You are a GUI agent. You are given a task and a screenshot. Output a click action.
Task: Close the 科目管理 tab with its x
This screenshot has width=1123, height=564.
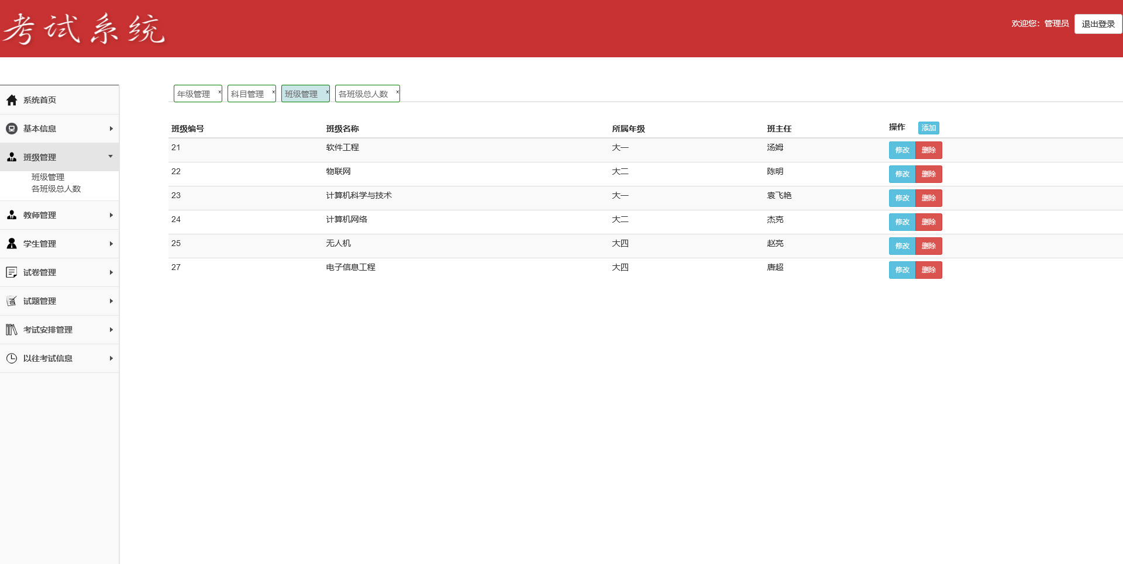[273, 92]
